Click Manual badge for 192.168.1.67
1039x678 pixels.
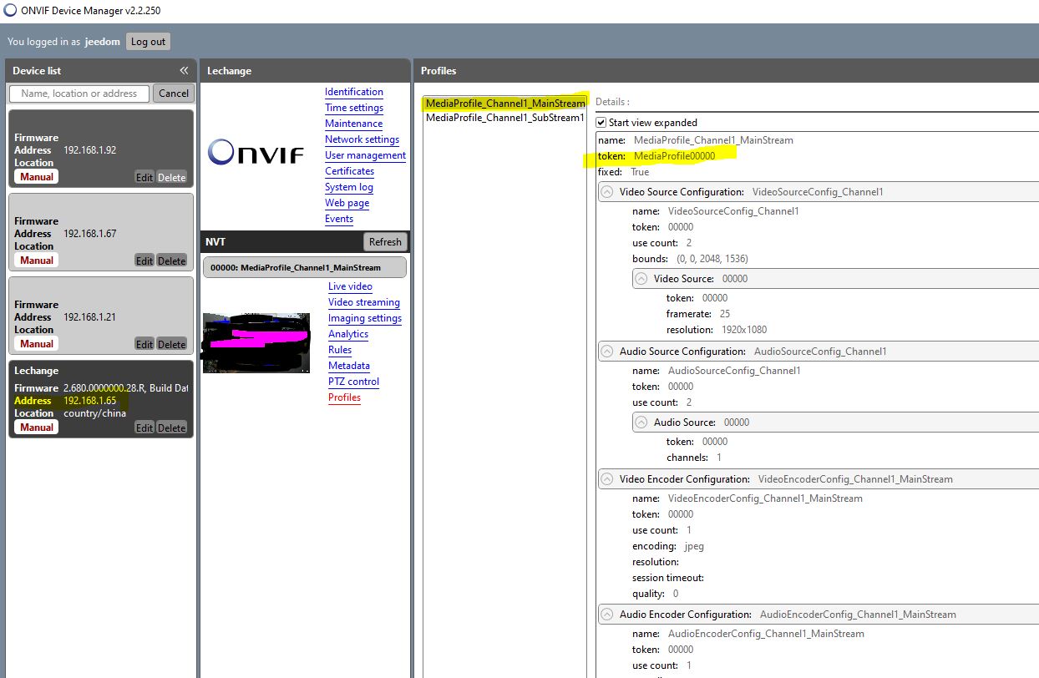click(x=37, y=261)
